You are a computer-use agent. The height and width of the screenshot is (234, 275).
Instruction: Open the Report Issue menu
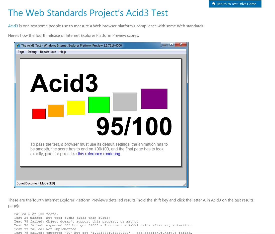click(x=48, y=52)
